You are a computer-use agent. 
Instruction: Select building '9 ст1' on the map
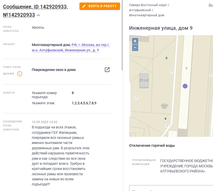coord(165,106)
